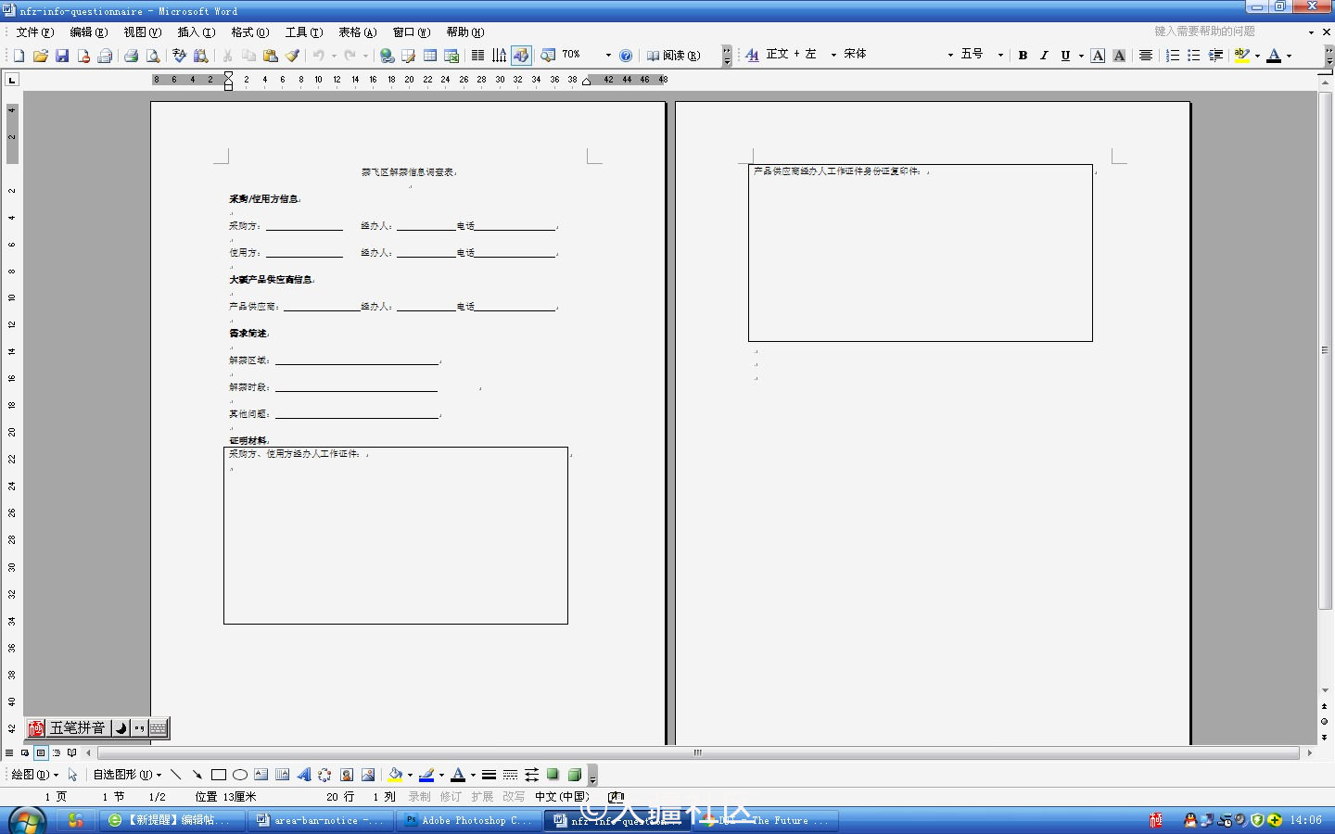1335x834 pixels.
Task: Open the 视图 menu
Action: coord(143,32)
